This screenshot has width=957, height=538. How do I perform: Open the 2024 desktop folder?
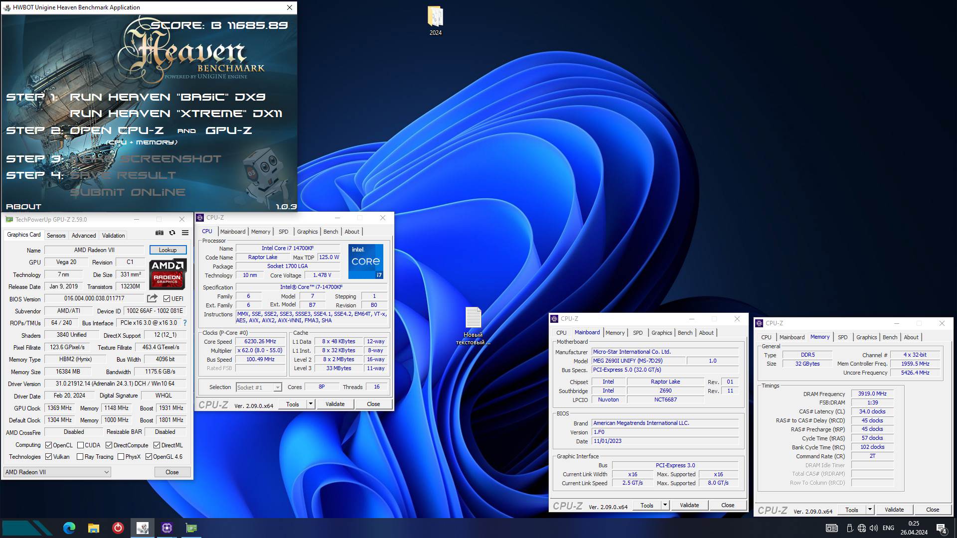point(435,21)
